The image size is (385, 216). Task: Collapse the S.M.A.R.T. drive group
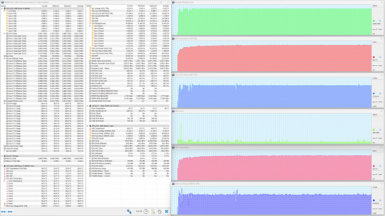(88, 106)
